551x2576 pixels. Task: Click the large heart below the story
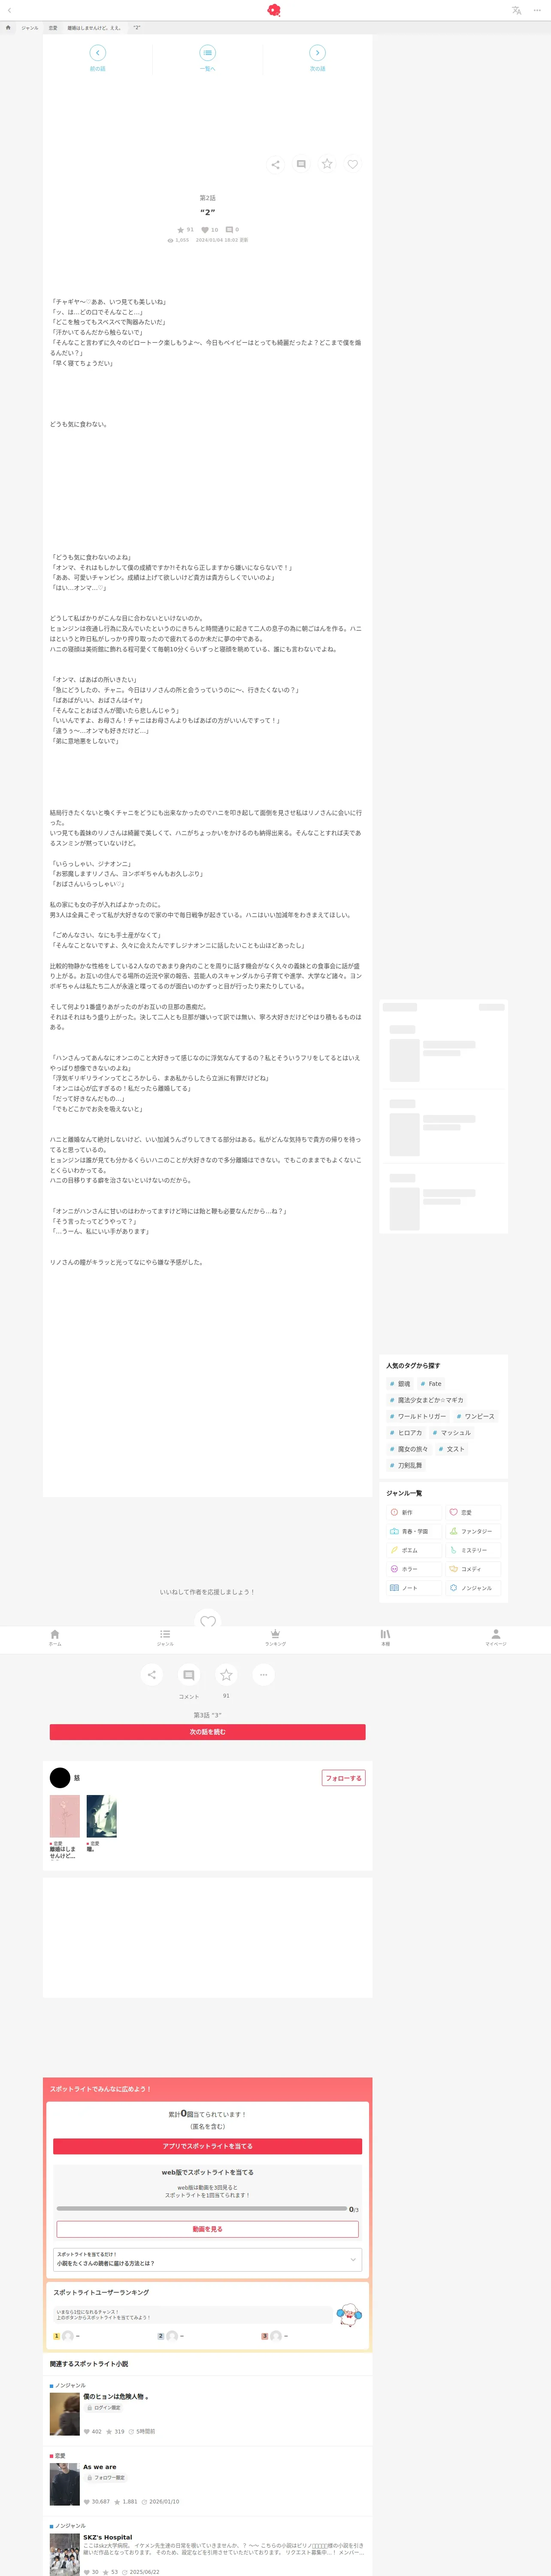coord(208,1621)
